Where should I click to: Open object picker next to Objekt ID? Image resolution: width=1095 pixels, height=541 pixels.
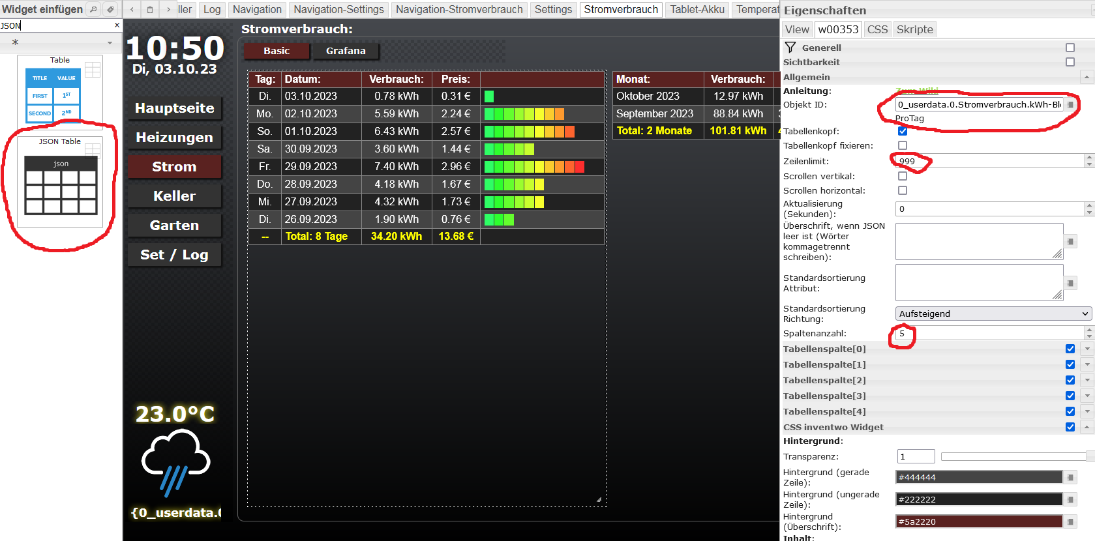pos(1070,105)
